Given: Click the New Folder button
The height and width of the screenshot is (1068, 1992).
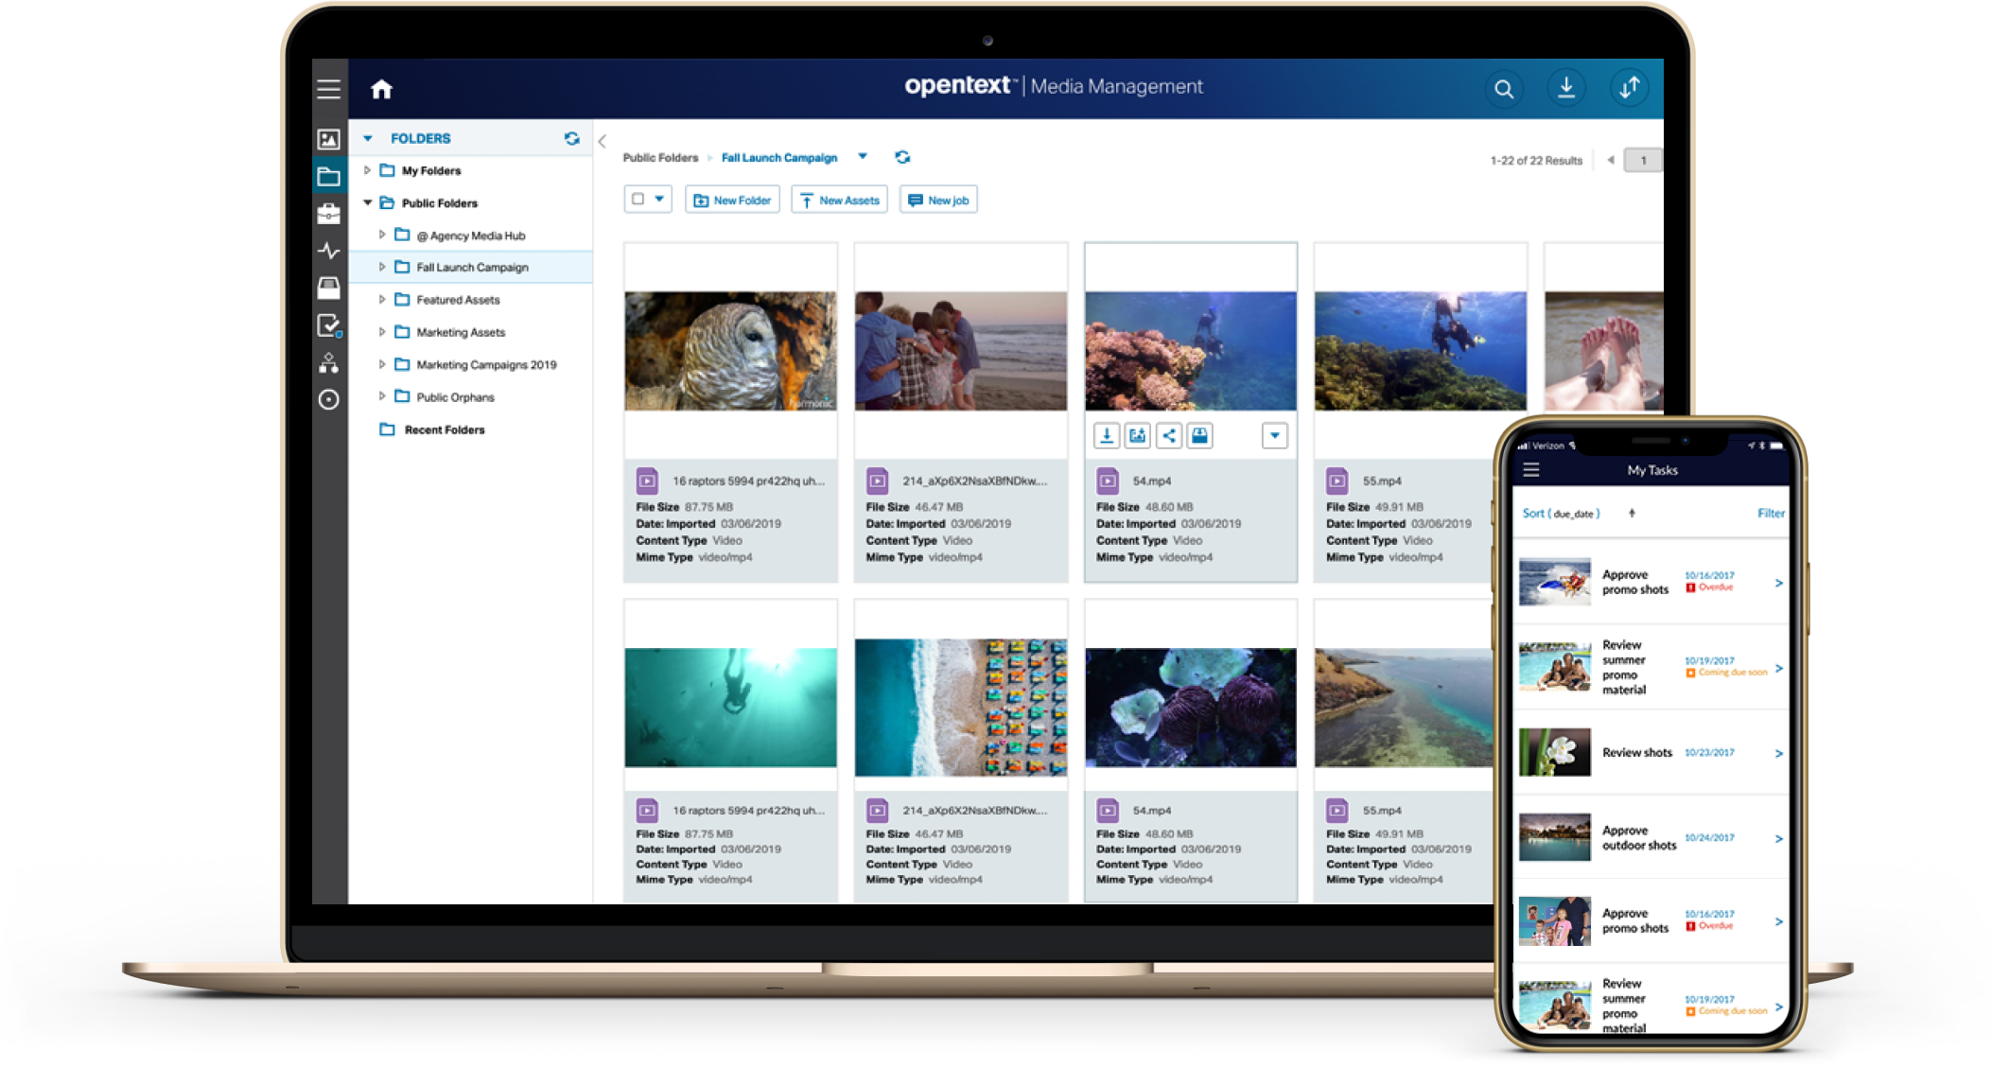Looking at the screenshot, I should [732, 200].
